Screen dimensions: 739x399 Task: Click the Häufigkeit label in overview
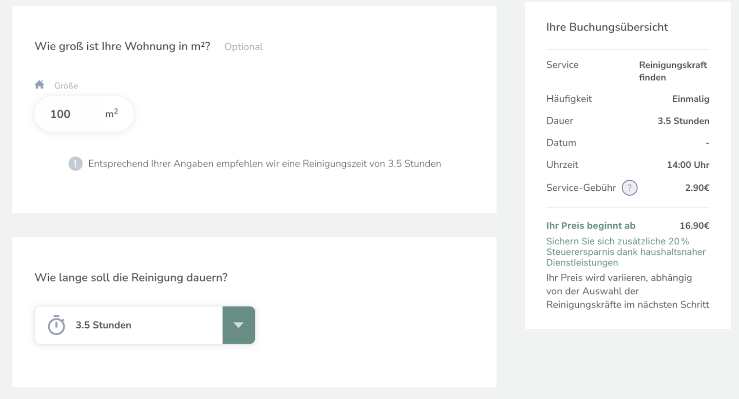coord(569,99)
